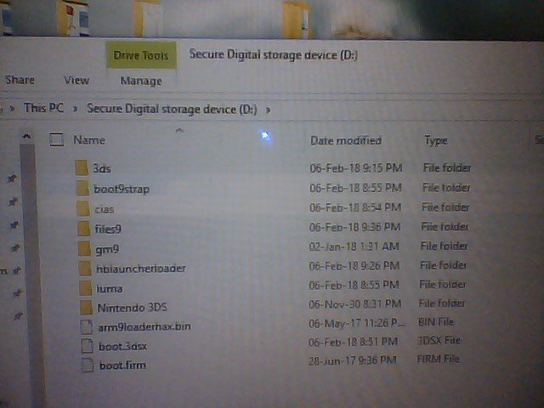
Task: Click the file name "boot.firm"
Action: pos(122,365)
